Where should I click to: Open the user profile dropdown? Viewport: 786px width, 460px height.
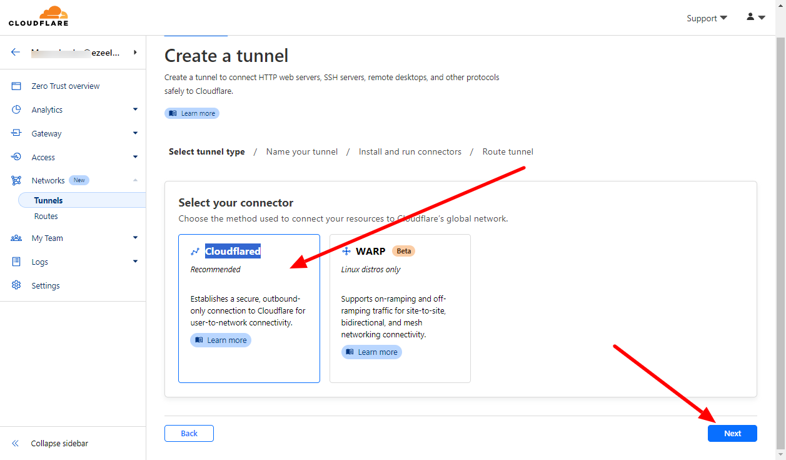coord(755,18)
